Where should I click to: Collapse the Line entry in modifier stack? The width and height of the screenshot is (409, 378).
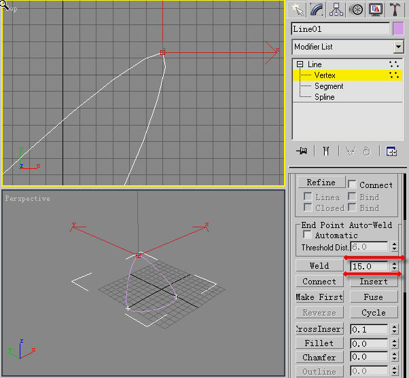click(300, 64)
